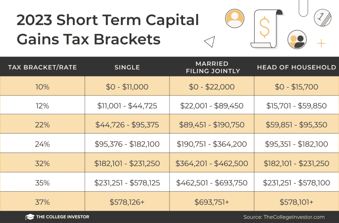The width and height of the screenshot is (339, 223).
Task: Click the dollar sign receipt icon
Action: pos(265,27)
